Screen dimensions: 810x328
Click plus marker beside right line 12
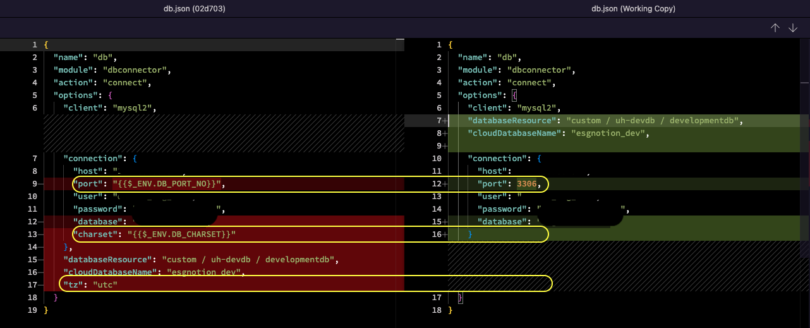tap(445, 184)
